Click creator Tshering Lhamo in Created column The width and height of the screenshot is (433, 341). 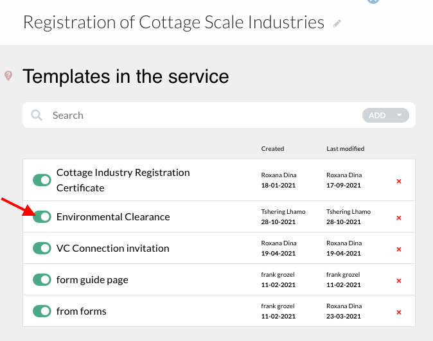(283, 211)
